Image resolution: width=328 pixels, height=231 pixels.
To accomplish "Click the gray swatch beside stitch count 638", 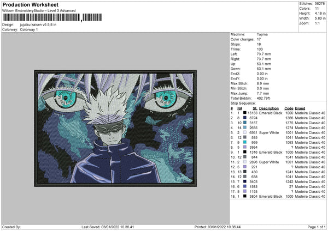I will tap(245, 177).
